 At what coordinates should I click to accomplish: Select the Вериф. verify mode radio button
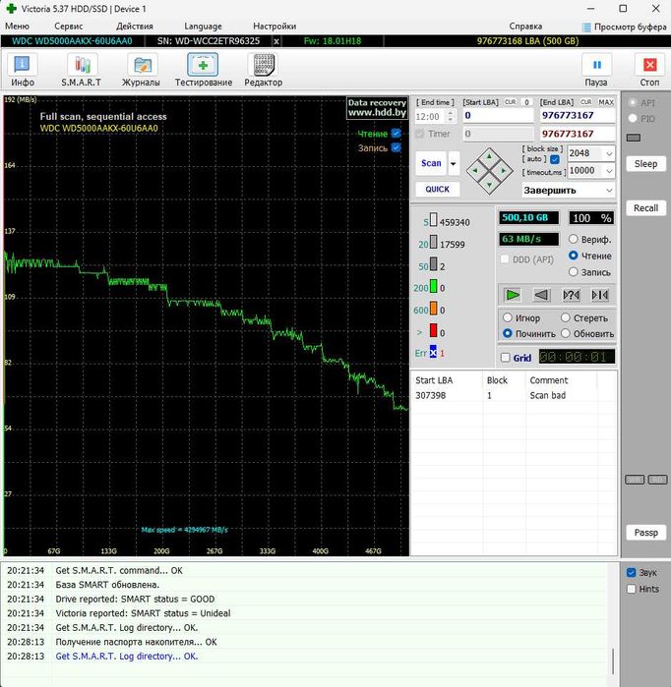click(x=574, y=239)
